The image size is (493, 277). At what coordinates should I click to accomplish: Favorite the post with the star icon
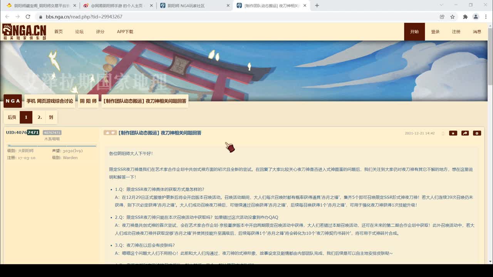click(453, 133)
